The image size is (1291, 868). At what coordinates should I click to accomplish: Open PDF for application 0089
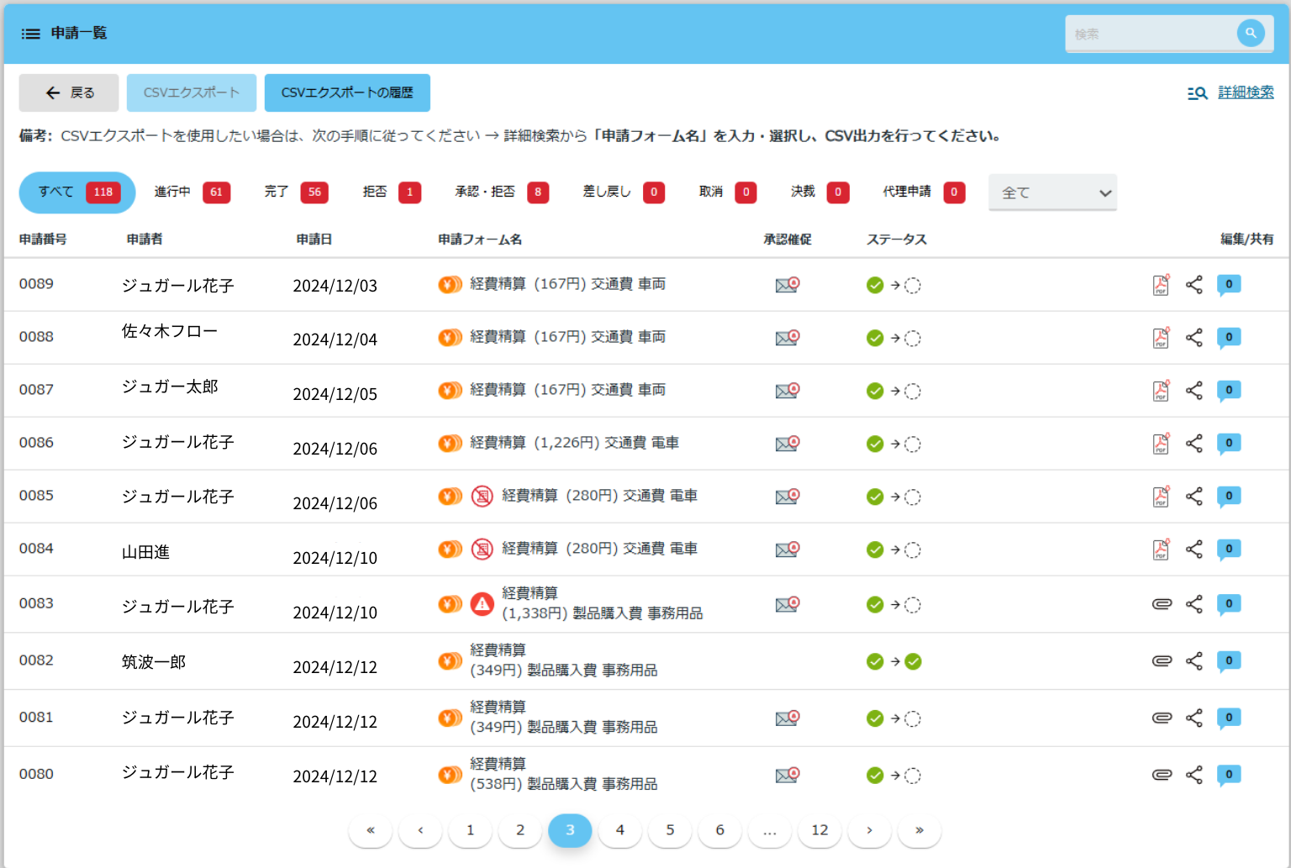(x=1161, y=285)
